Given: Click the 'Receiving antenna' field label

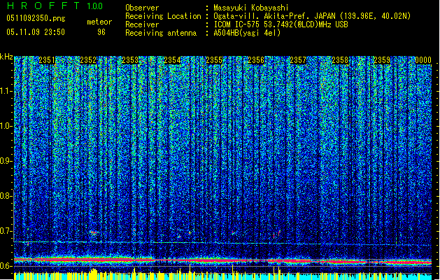Looking at the screenshot, I should 161,33.
